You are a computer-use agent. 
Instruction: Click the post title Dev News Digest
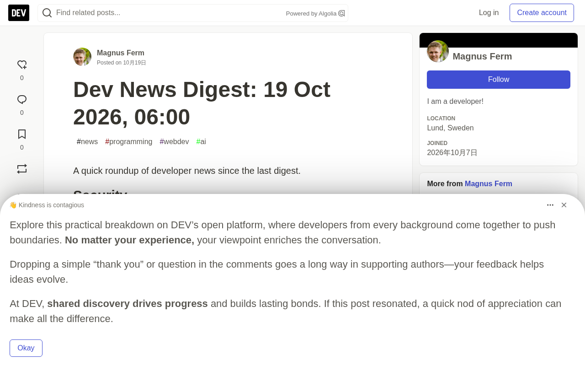pos(202,103)
